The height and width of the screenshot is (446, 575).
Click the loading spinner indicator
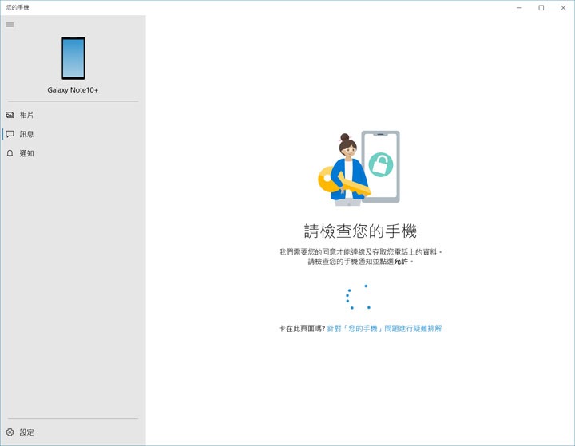coord(359,297)
